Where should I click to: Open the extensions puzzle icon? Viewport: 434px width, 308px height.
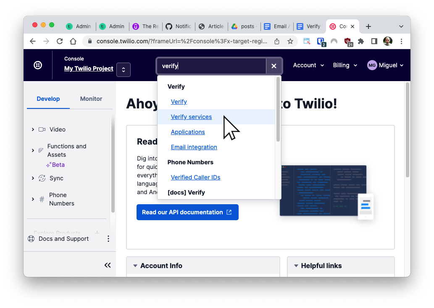coord(360,42)
